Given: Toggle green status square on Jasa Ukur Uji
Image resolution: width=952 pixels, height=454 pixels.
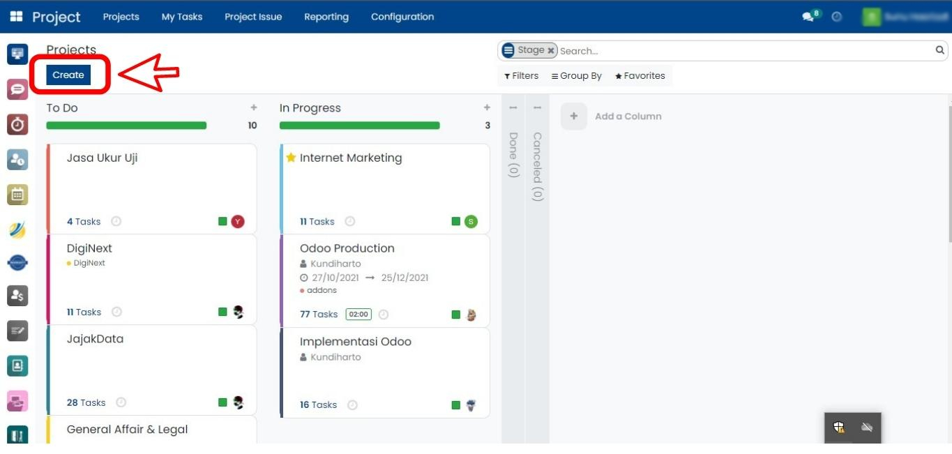Looking at the screenshot, I should click(x=222, y=222).
